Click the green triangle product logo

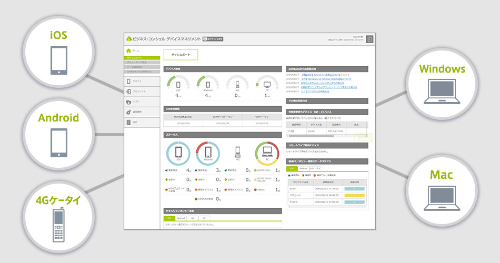[128, 39]
